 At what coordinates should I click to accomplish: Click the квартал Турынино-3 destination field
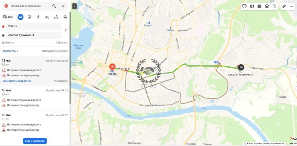click(x=34, y=35)
